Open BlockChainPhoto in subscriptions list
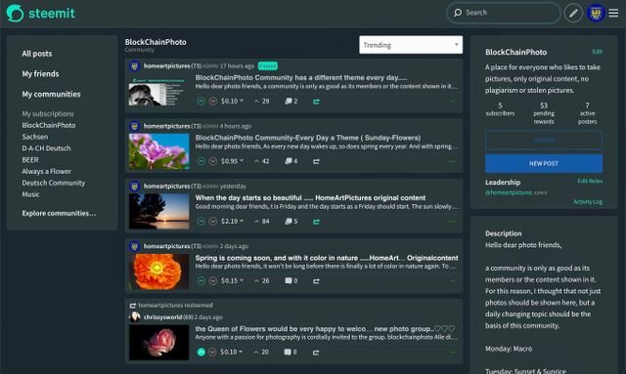 tap(48, 125)
